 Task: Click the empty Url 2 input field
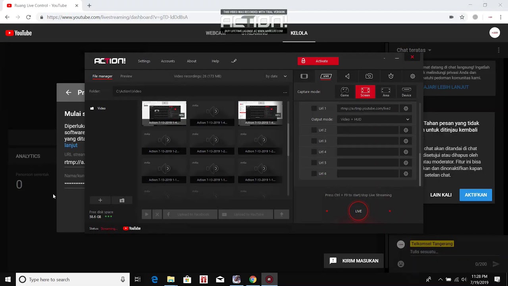[368, 130]
